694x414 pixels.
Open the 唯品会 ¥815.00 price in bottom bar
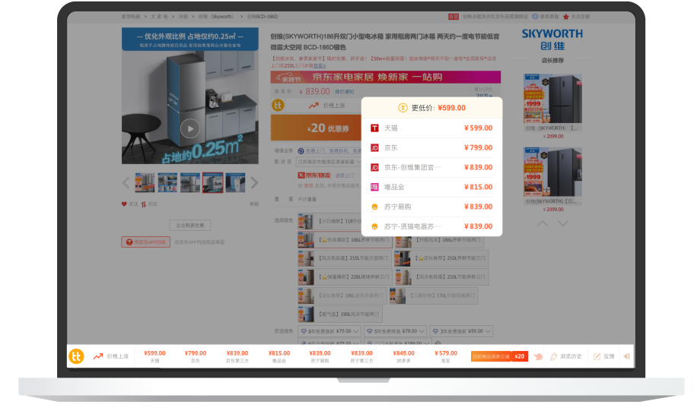click(279, 356)
